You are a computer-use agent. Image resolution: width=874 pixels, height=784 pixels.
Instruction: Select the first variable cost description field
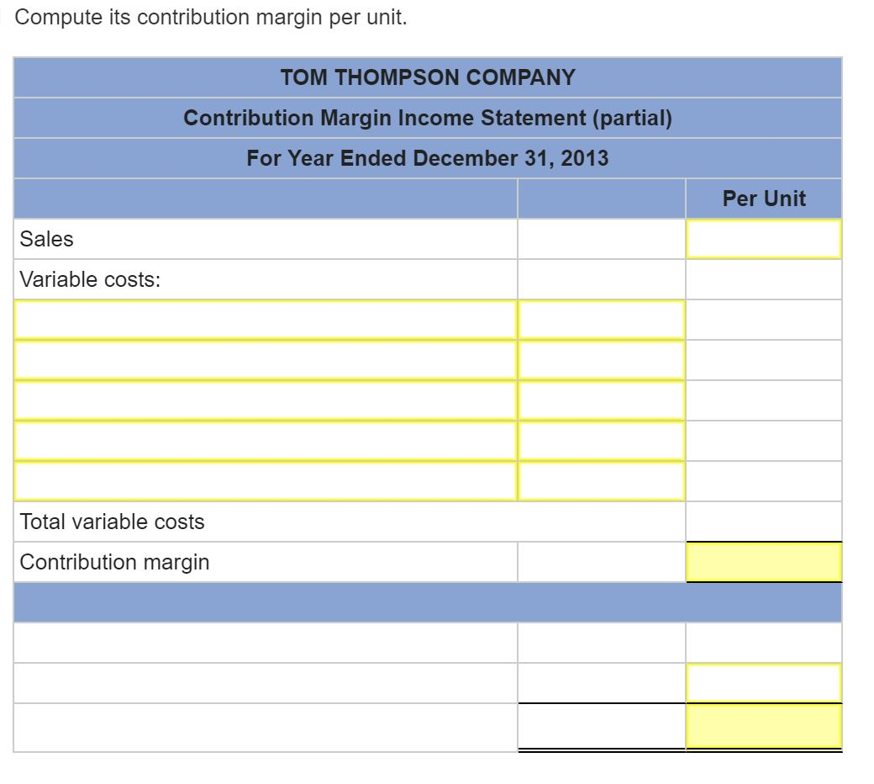[x=265, y=320]
